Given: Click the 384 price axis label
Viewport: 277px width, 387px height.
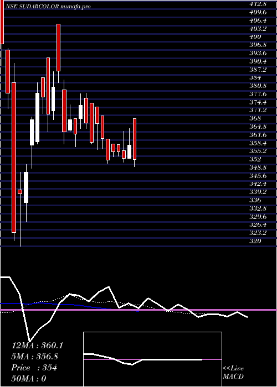Looking at the screenshot, I should (x=255, y=77).
